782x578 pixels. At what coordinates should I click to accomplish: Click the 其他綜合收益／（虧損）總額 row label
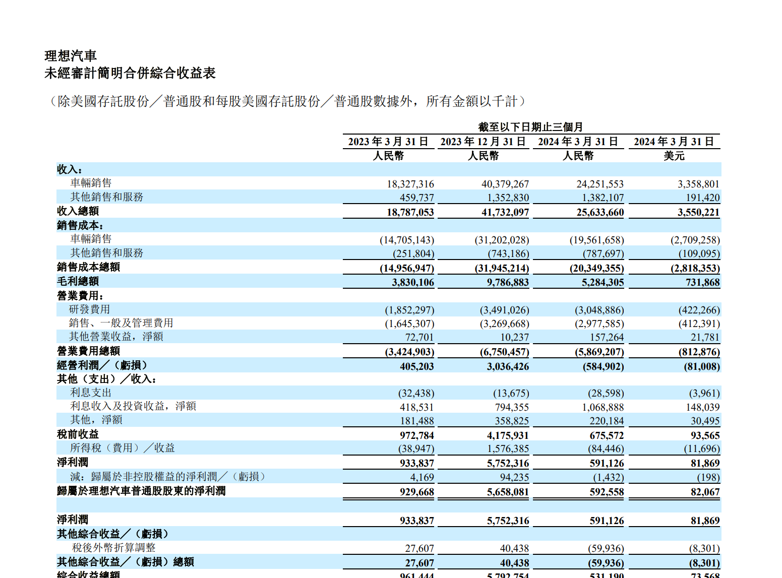[126, 562]
